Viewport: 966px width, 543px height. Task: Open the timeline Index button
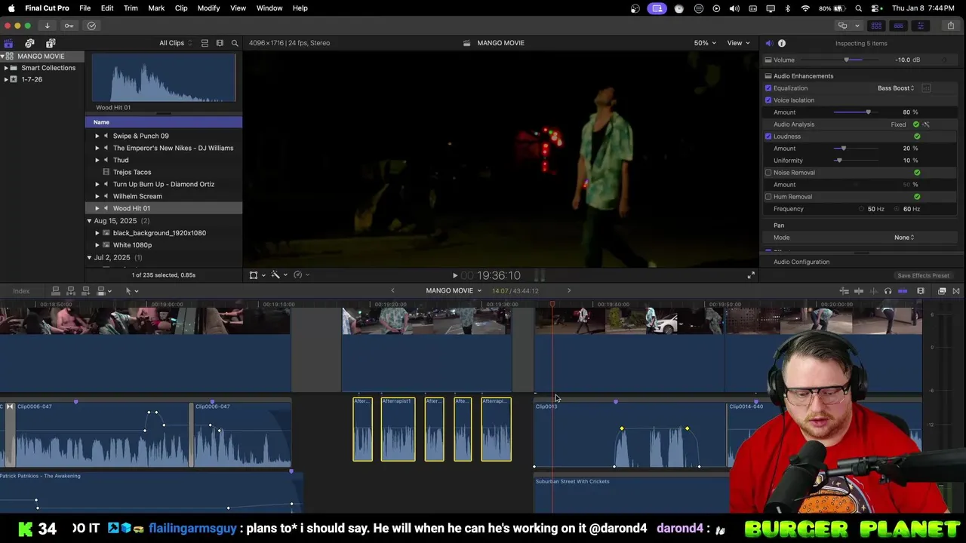21,291
